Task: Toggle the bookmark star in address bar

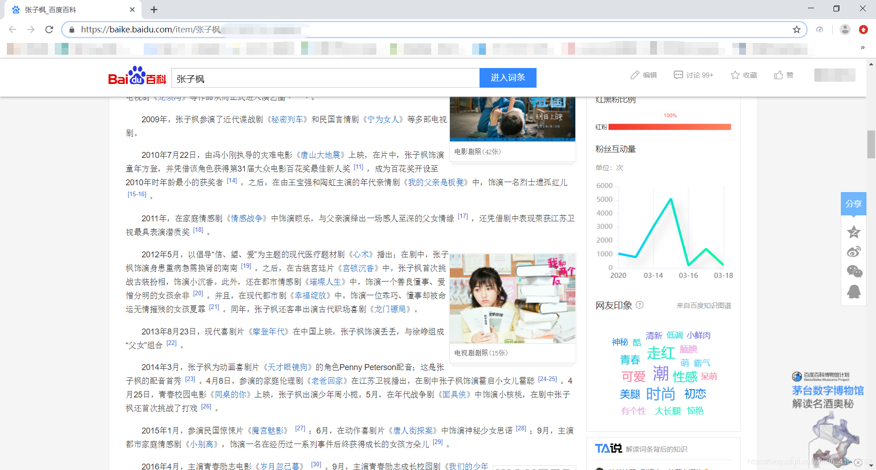Action: coord(797,29)
